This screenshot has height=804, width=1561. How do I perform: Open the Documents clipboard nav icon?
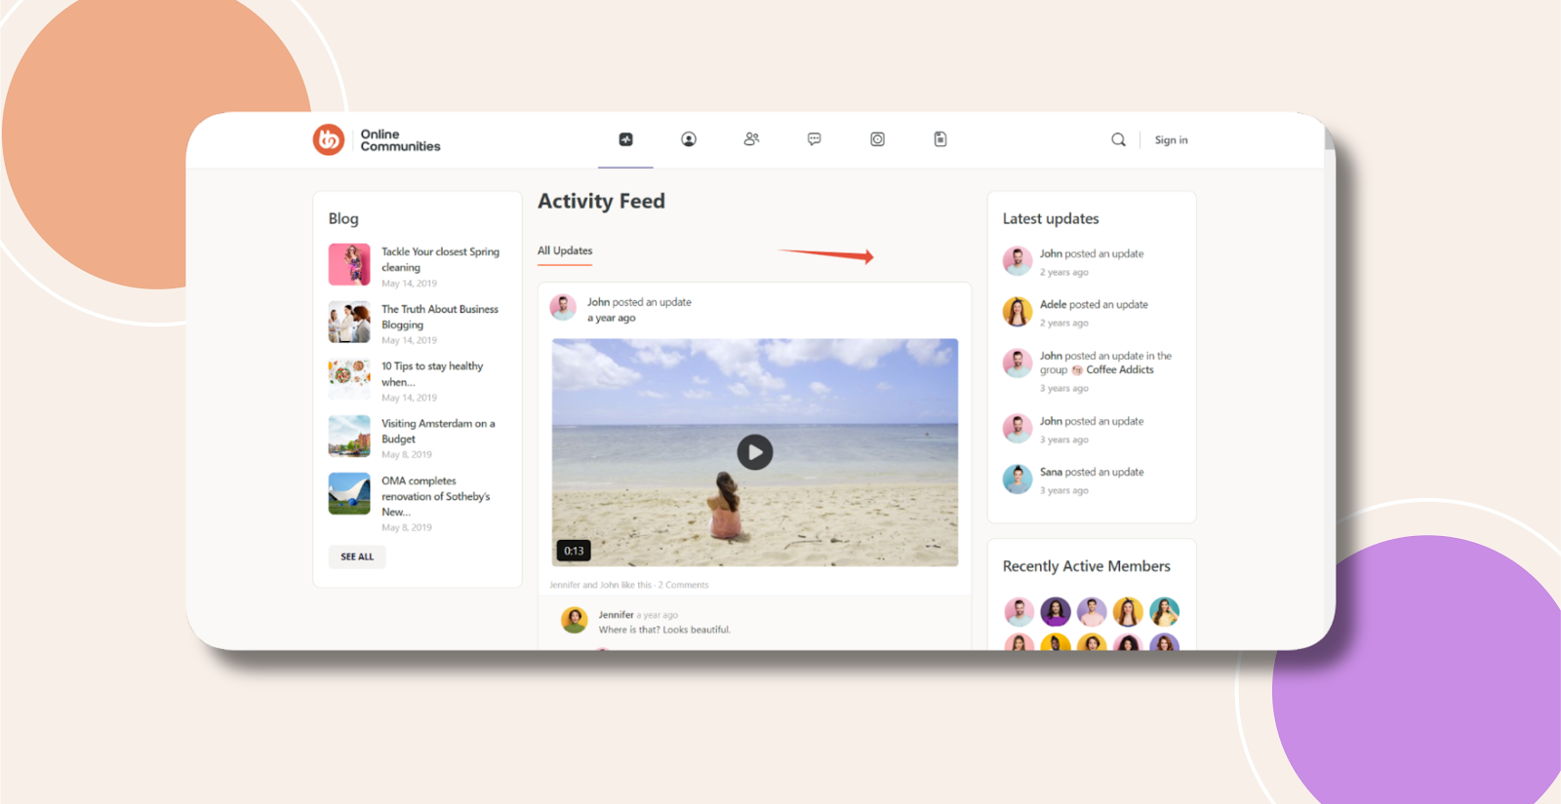tap(941, 139)
